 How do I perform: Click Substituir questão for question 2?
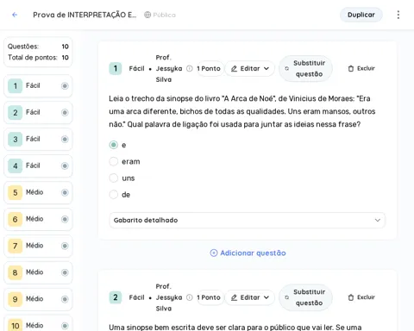[305, 297]
